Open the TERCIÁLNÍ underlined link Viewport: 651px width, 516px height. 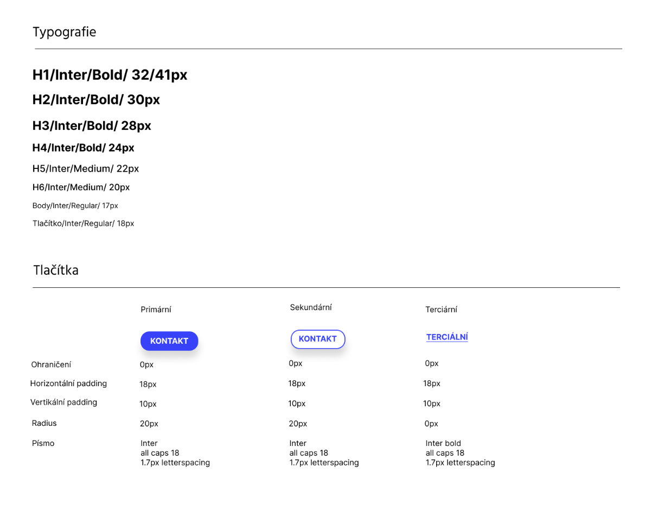447,337
